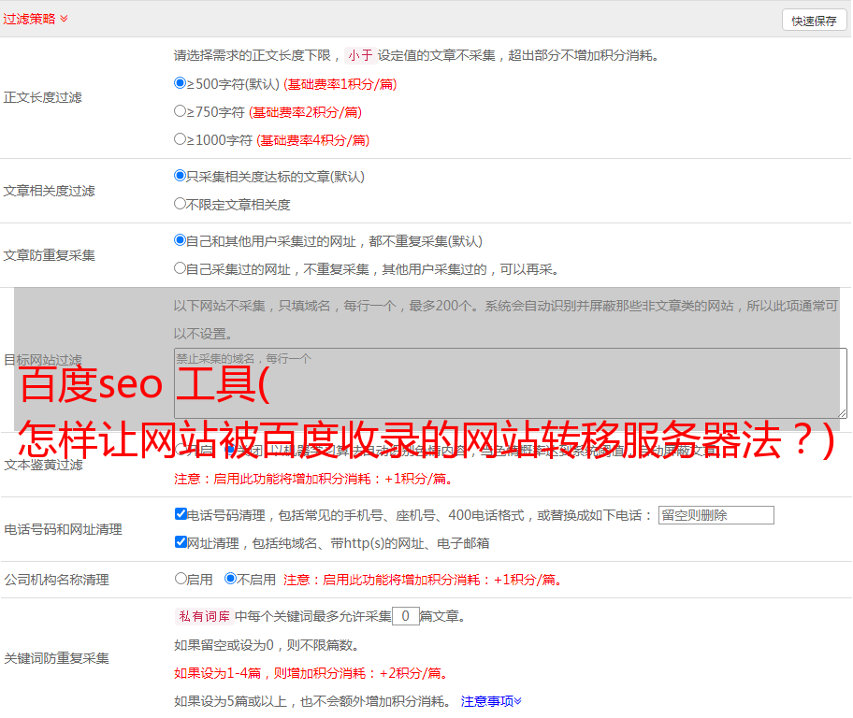Select the ≥500字符 default length option
853x718 pixels.
click(x=181, y=83)
